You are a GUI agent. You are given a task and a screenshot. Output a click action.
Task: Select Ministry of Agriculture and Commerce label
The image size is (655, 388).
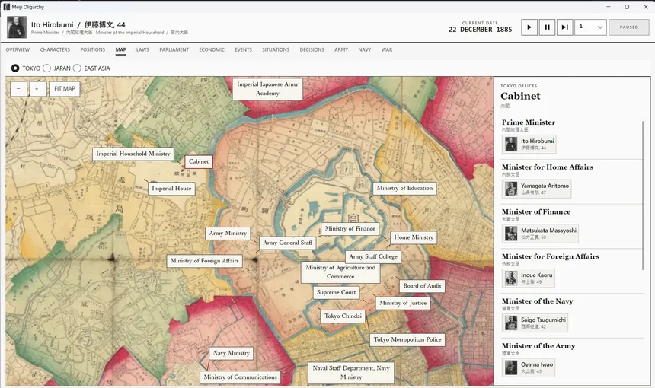point(340,272)
